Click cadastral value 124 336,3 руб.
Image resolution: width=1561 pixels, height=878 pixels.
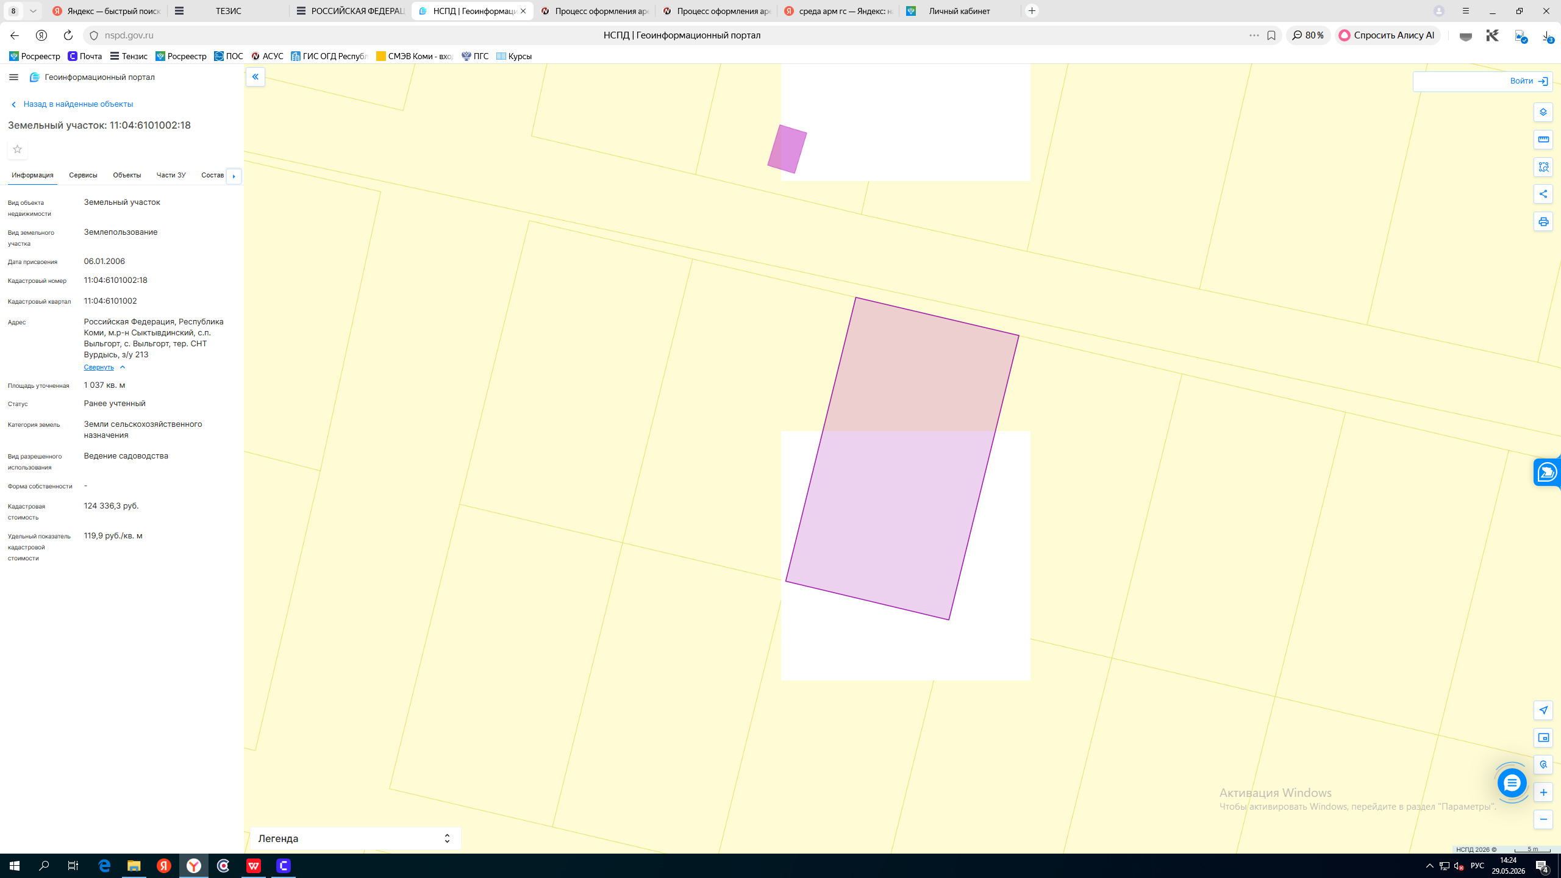(x=112, y=506)
